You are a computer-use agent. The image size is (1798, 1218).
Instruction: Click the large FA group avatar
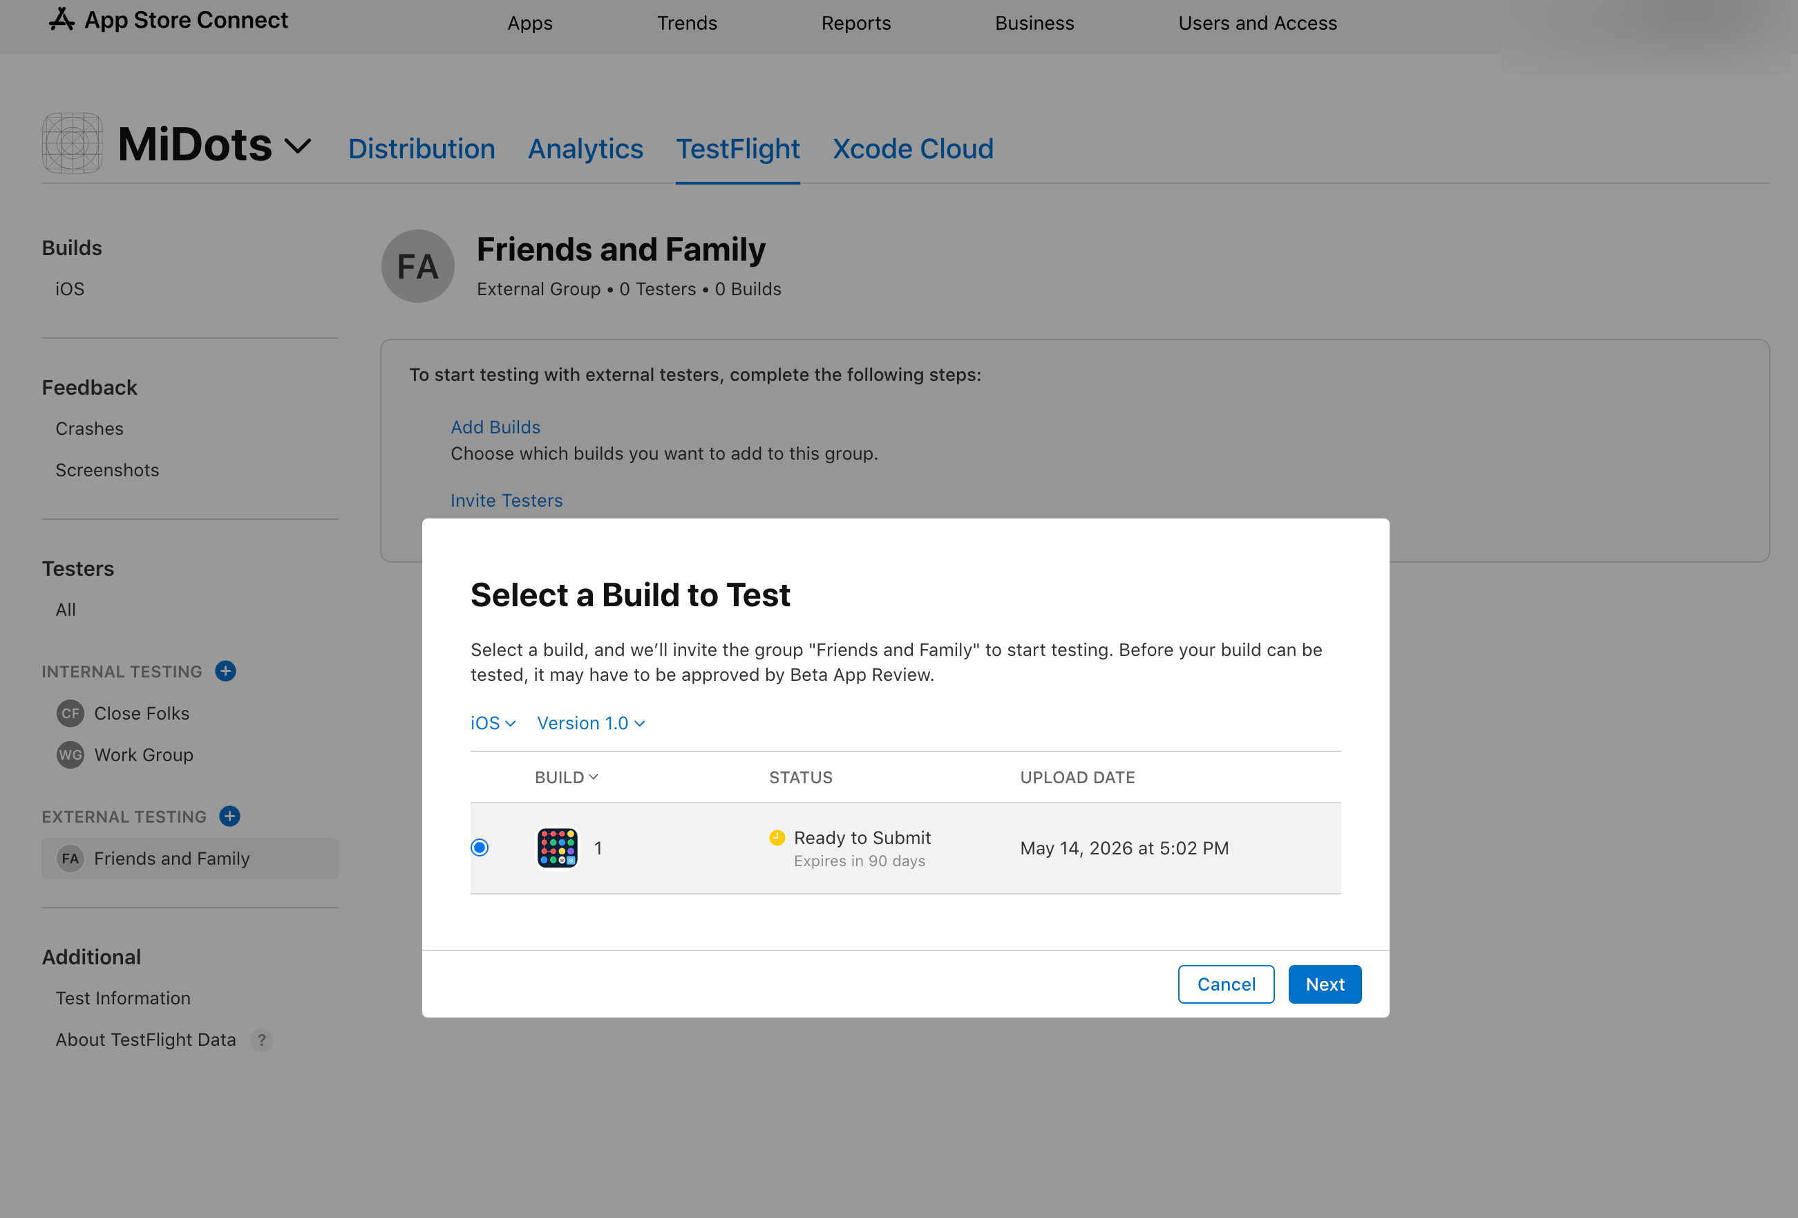[x=418, y=266]
